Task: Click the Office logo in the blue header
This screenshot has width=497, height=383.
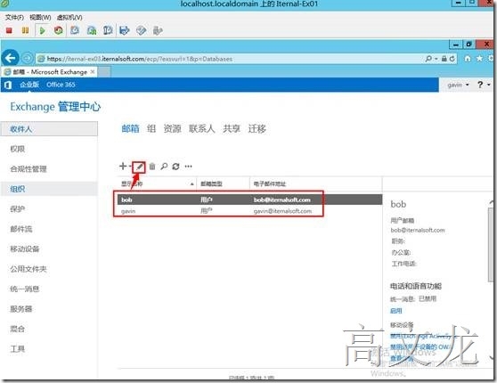Action: click(x=8, y=85)
